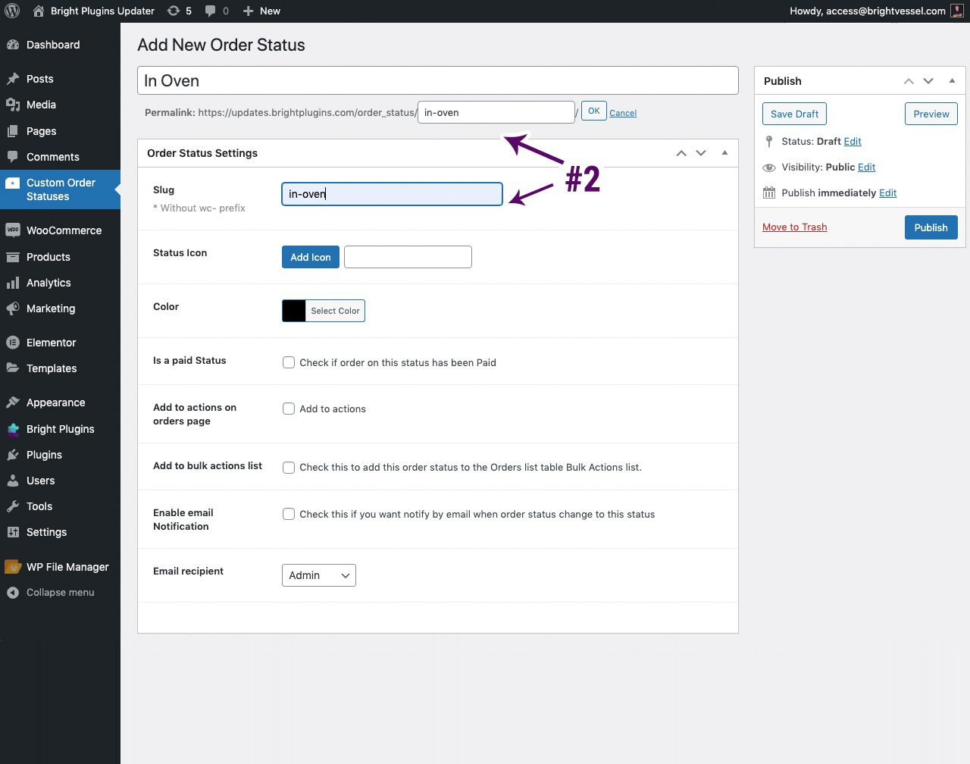970x764 pixels.
Task: Open the WooCommerce sidebar icon
Action: (13, 230)
